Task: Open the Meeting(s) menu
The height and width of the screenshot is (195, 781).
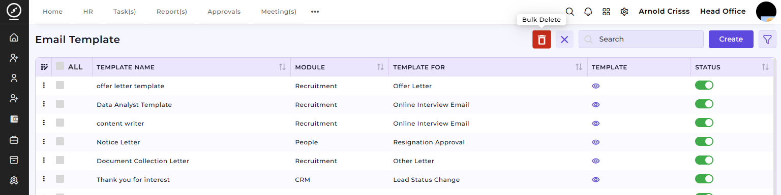Action: (x=279, y=12)
